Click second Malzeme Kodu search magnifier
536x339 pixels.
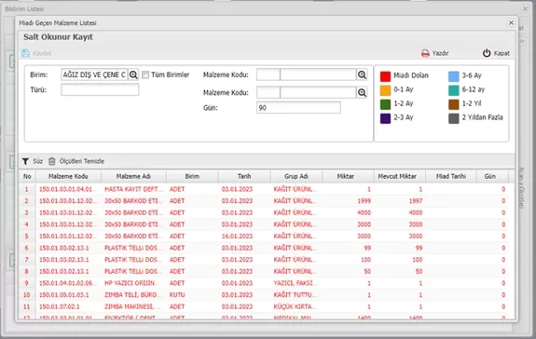[362, 92]
